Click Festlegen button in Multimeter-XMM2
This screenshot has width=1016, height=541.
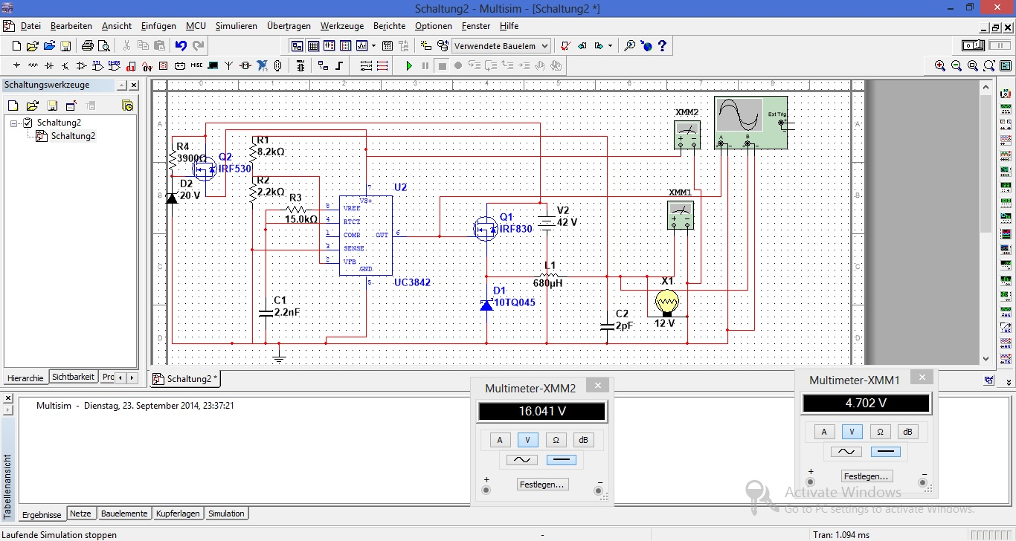click(542, 485)
